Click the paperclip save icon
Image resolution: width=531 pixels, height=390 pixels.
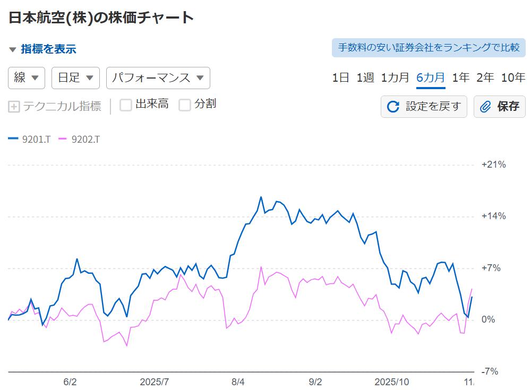pos(485,107)
